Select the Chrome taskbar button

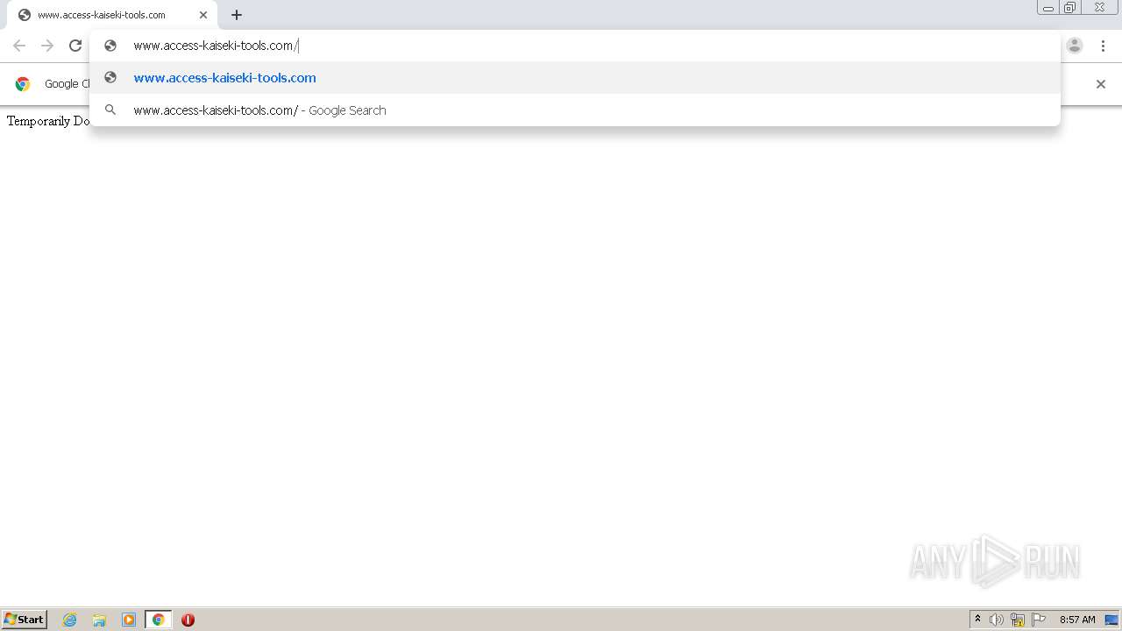(159, 620)
